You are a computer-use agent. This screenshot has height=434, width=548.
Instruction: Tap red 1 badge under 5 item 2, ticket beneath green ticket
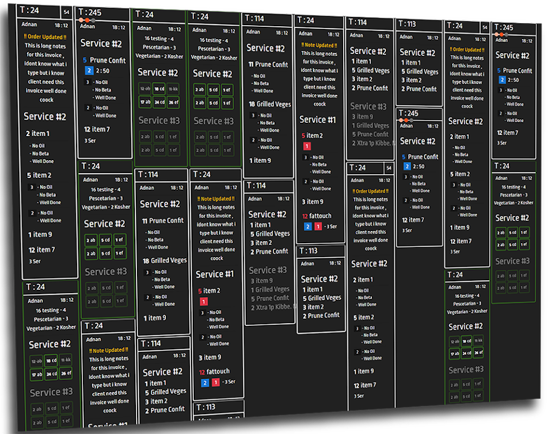[203, 301]
